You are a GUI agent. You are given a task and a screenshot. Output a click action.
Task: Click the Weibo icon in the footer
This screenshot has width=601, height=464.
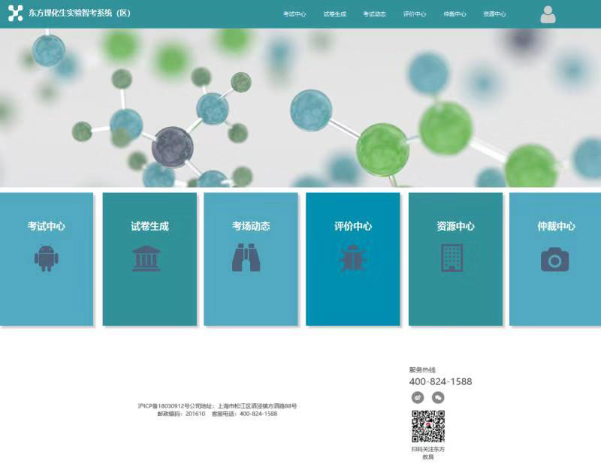(418, 398)
